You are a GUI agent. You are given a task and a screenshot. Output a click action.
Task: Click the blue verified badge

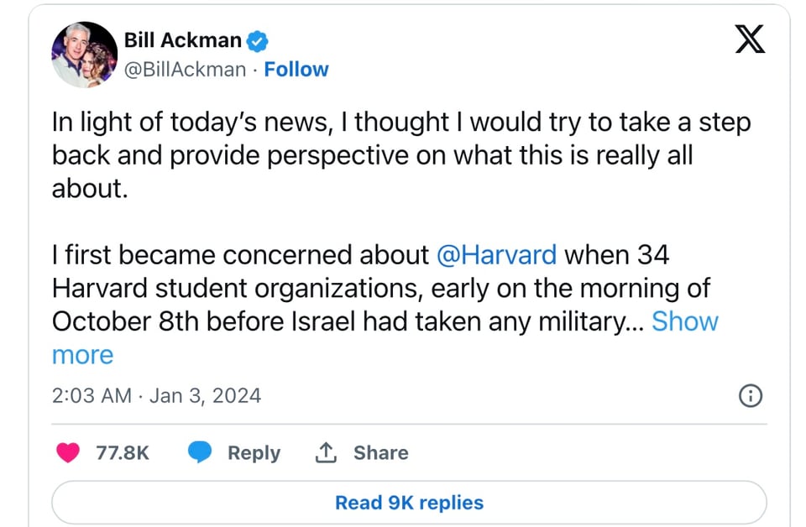(256, 39)
